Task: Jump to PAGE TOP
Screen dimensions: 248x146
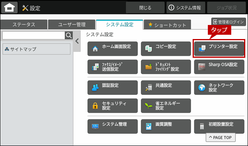Action: tap(220, 137)
